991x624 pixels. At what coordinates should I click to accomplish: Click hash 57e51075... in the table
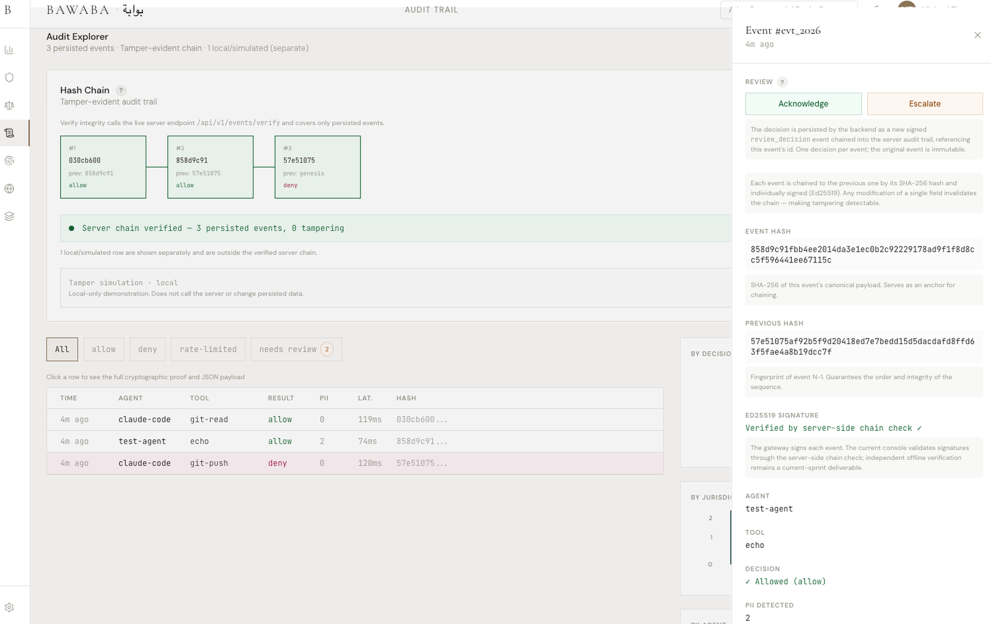[422, 463]
